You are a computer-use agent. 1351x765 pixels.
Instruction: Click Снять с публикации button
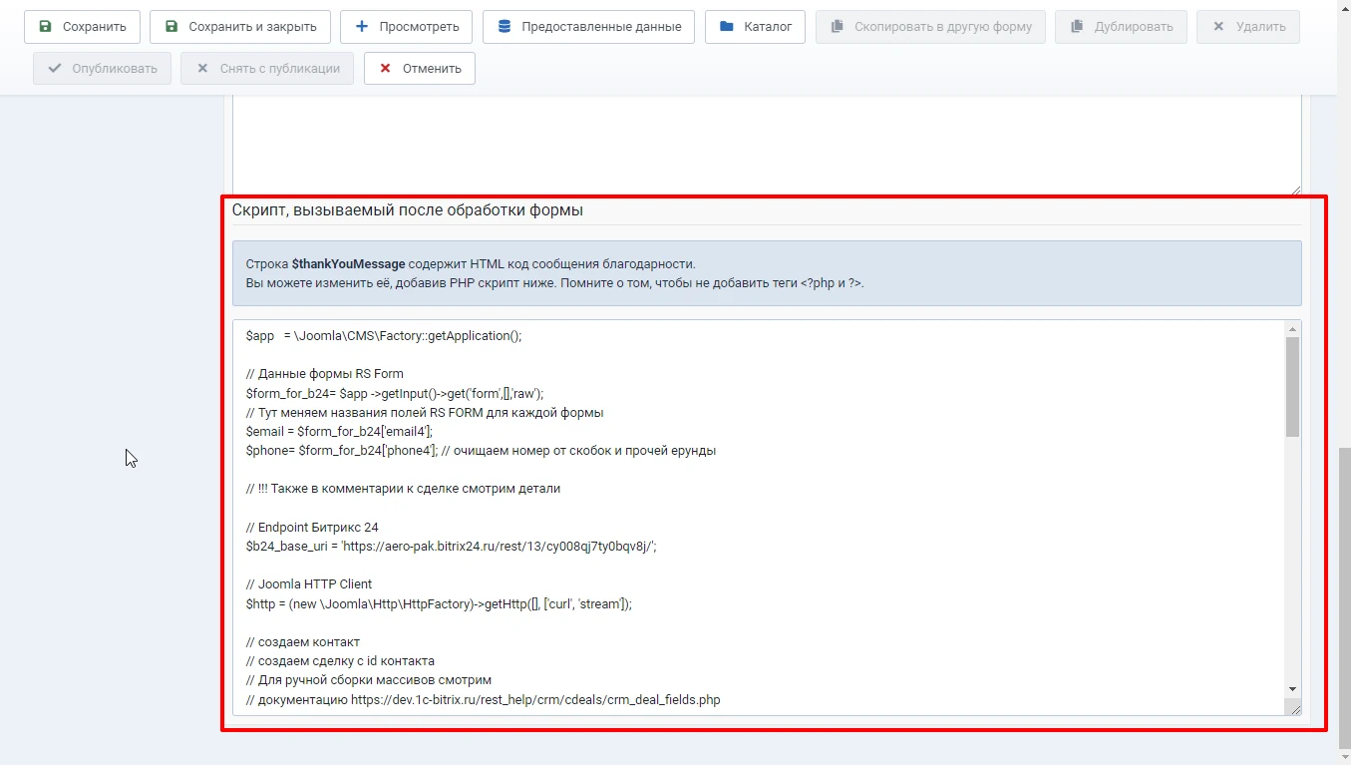267,69
